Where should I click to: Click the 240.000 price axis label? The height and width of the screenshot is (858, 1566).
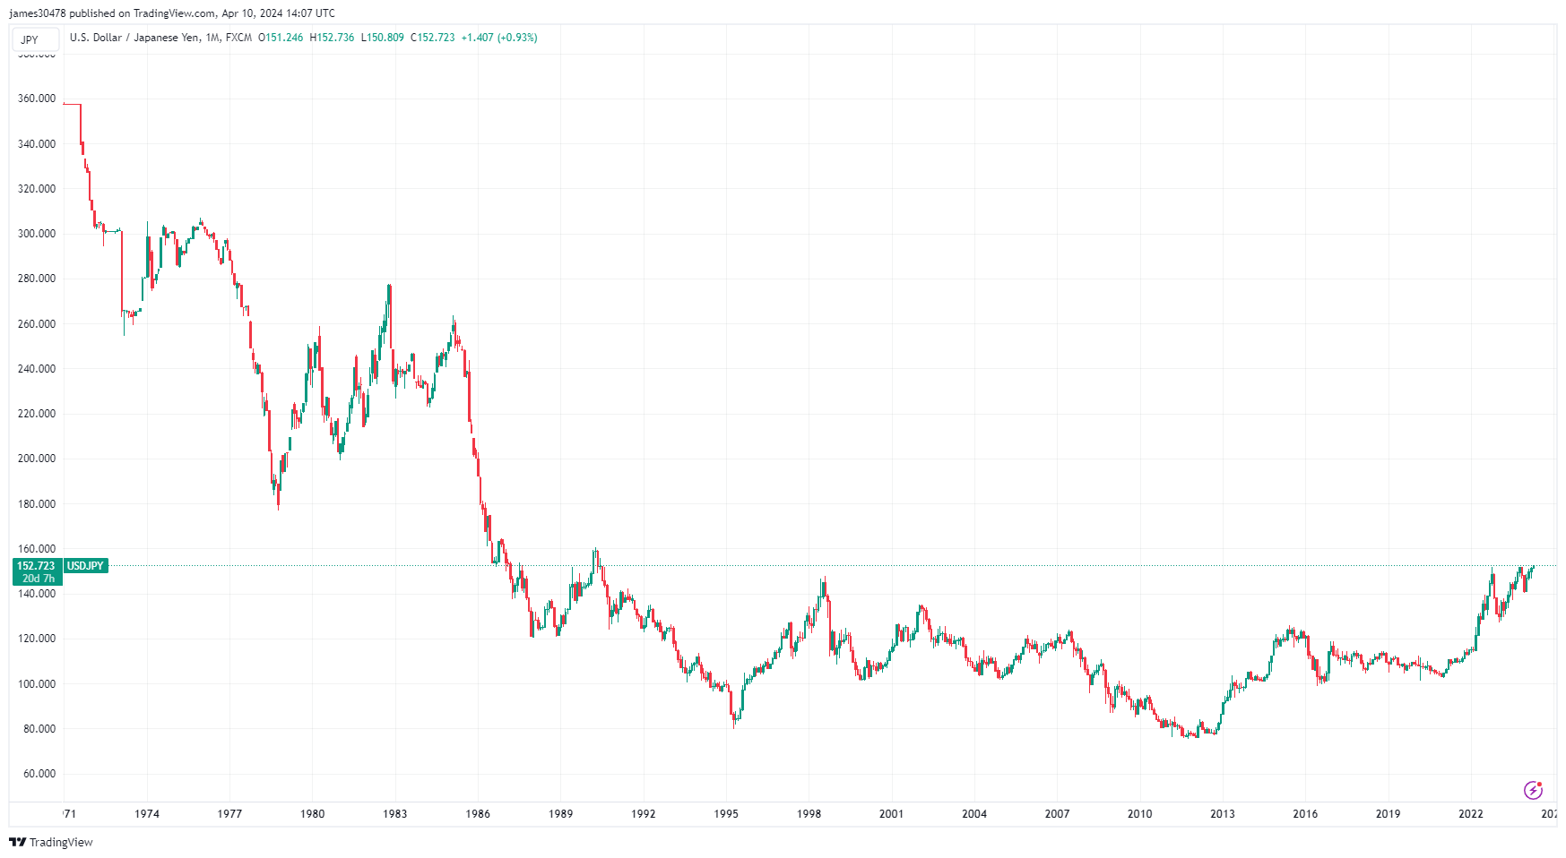[37, 368]
